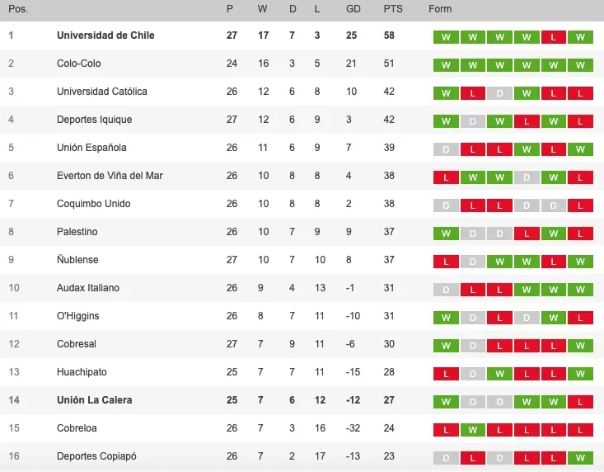Click the grey D badge in Audax Italiano's form
The image size is (604, 472).
click(445, 290)
